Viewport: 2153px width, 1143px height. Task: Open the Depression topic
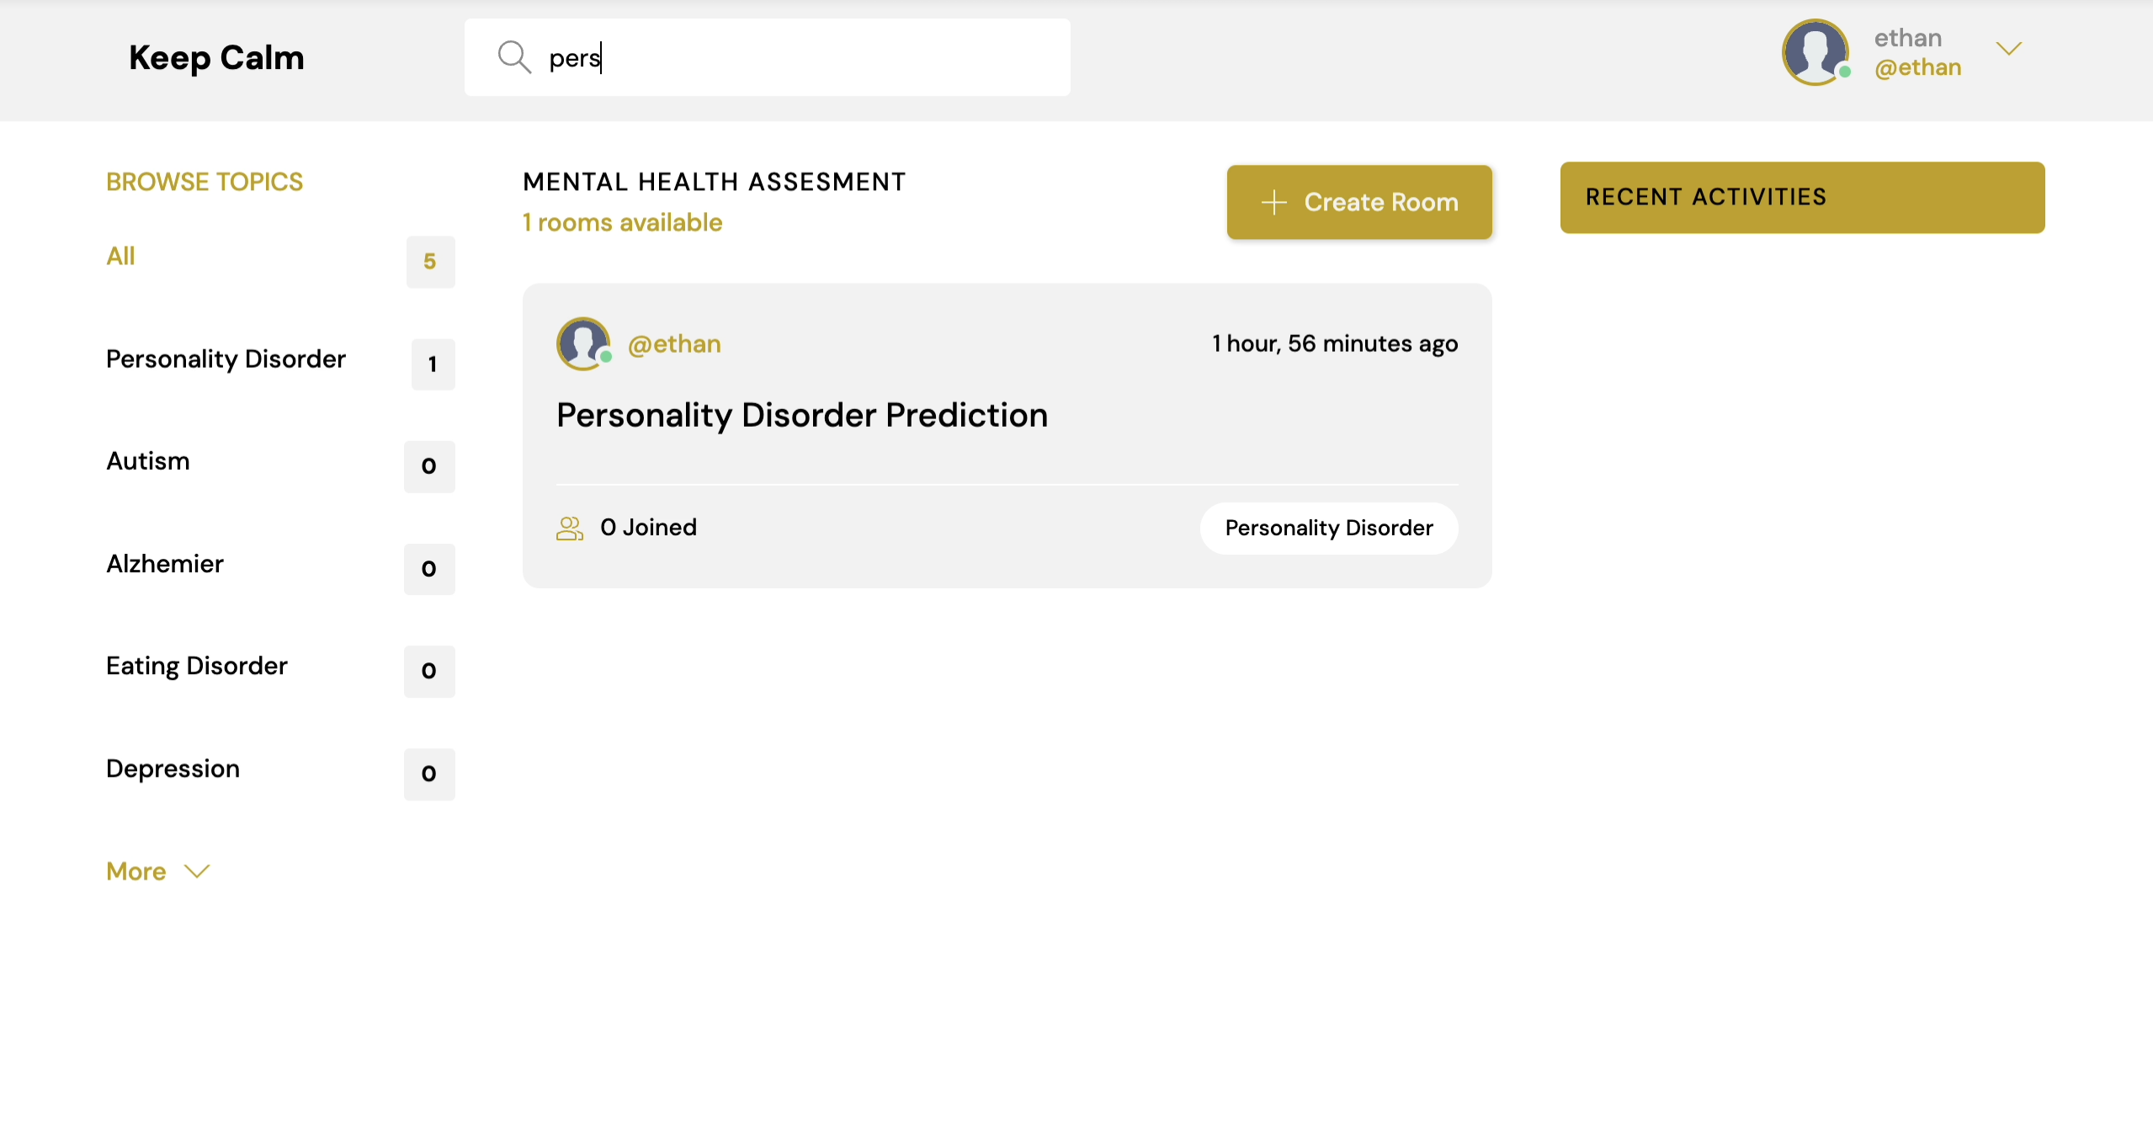click(x=173, y=768)
